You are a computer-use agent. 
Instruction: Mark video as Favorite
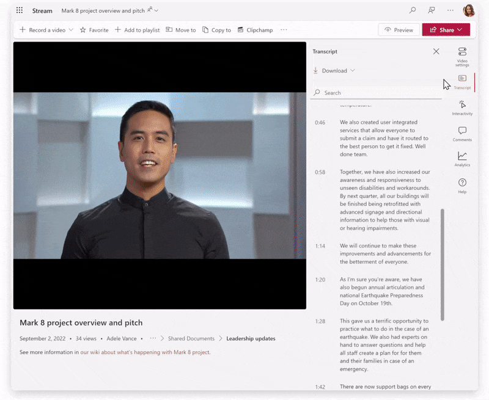click(94, 30)
